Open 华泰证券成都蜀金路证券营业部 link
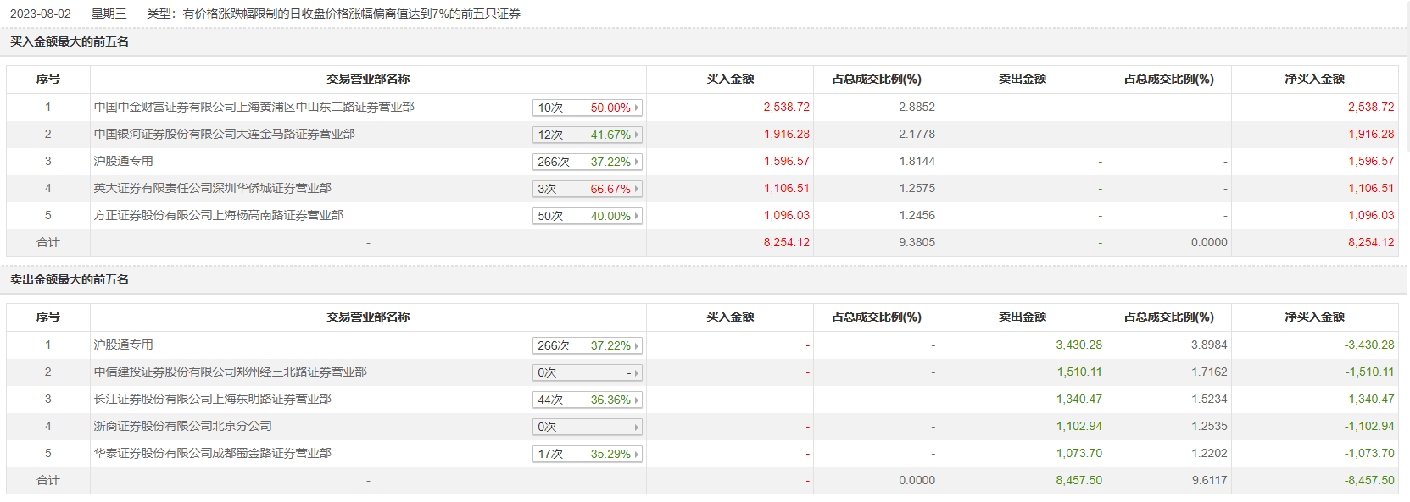The image size is (1410, 502). [x=212, y=454]
